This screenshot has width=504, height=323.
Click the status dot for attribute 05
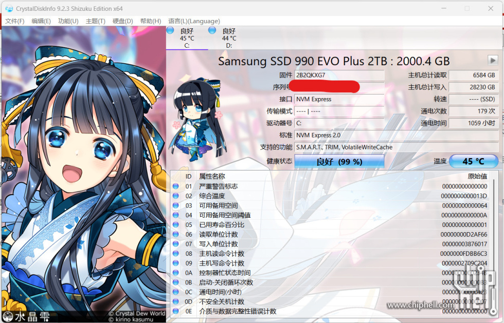click(175, 225)
